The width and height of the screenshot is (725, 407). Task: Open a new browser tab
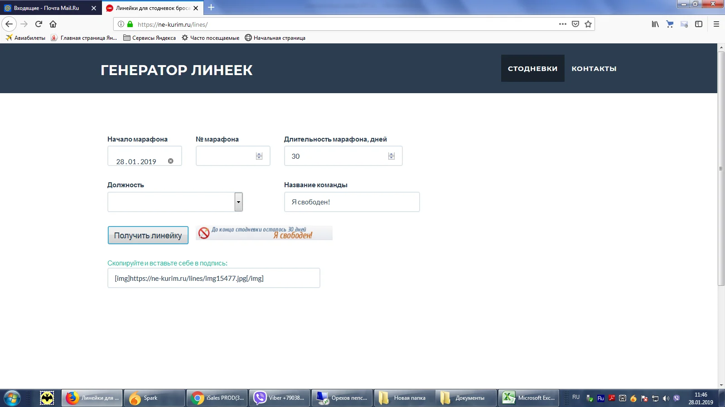click(x=211, y=7)
